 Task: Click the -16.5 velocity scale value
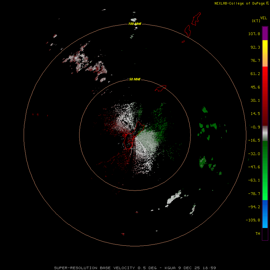pos(254,140)
